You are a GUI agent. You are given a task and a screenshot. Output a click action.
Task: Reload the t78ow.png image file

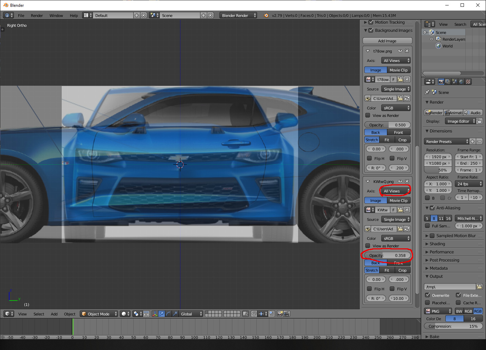click(407, 98)
